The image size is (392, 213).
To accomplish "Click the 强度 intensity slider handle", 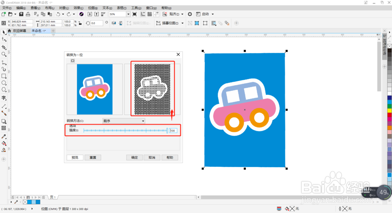I will (167, 130).
